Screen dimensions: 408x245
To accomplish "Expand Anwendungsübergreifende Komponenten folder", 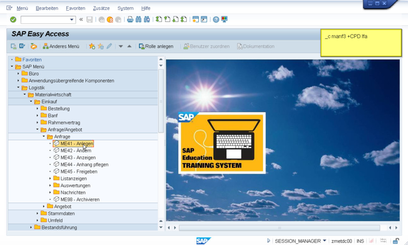I will (18, 80).
